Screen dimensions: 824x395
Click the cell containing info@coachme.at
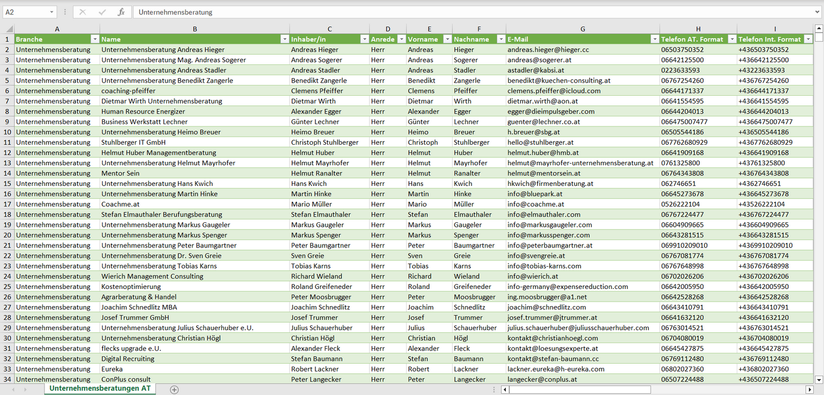(535, 204)
